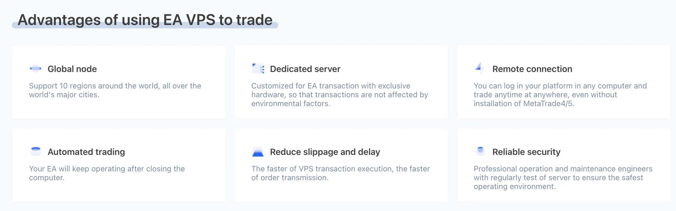Viewport: 676px width, 211px height.
Task: Click the text about supporting 10 regions
Action: 115,90
